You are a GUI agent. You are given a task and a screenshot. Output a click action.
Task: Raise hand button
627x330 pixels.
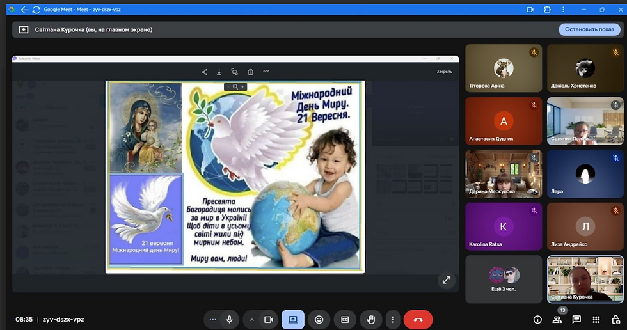371,320
